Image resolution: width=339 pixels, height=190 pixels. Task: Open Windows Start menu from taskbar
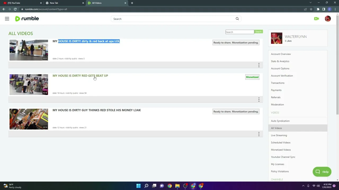(x=138, y=186)
